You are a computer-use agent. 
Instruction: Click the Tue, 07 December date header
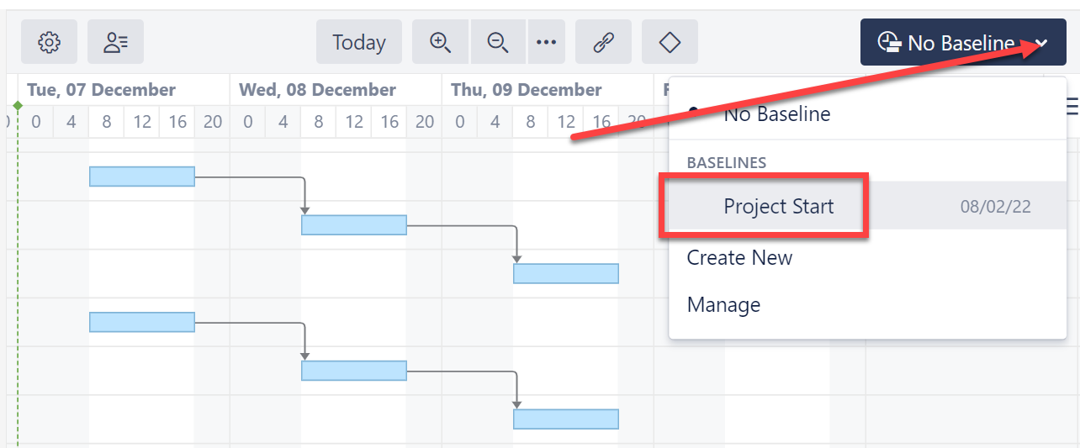(x=101, y=90)
